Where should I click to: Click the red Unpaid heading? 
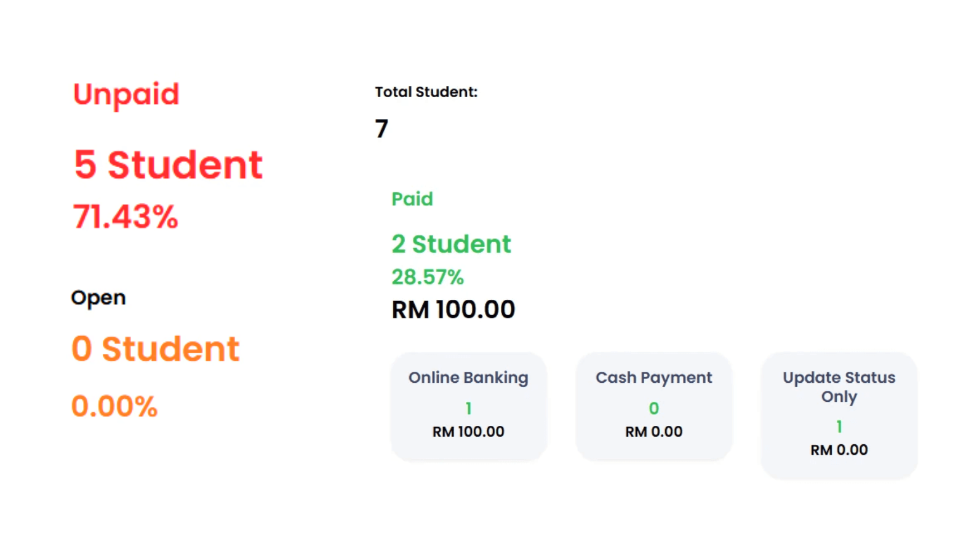click(x=126, y=95)
